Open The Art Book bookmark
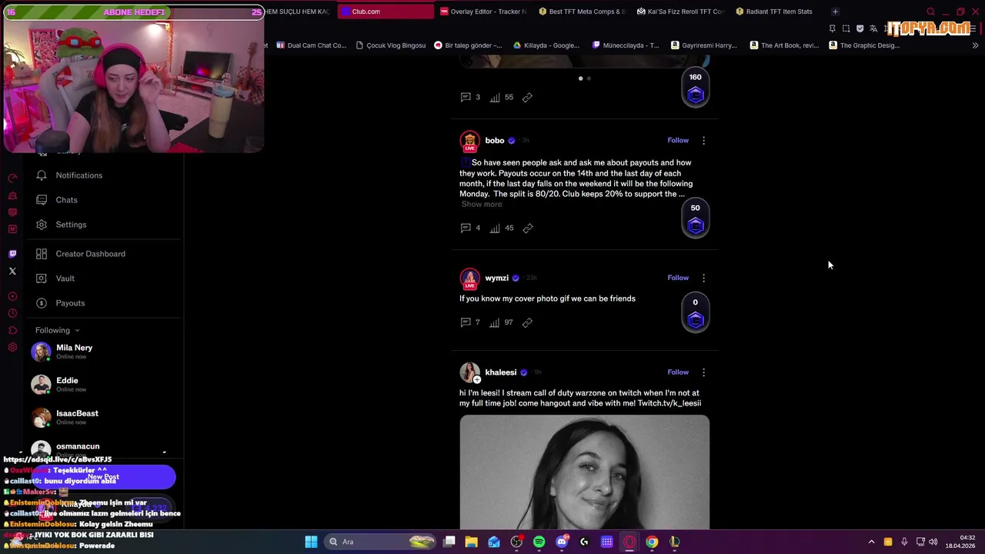 click(x=784, y=45)
